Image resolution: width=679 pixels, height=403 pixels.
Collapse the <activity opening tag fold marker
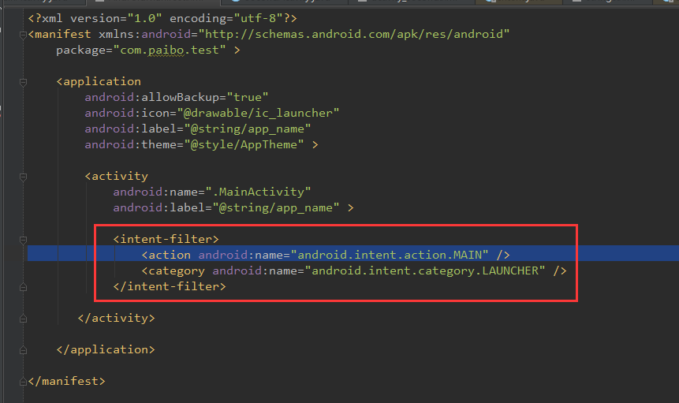click(x=24, y=177)
